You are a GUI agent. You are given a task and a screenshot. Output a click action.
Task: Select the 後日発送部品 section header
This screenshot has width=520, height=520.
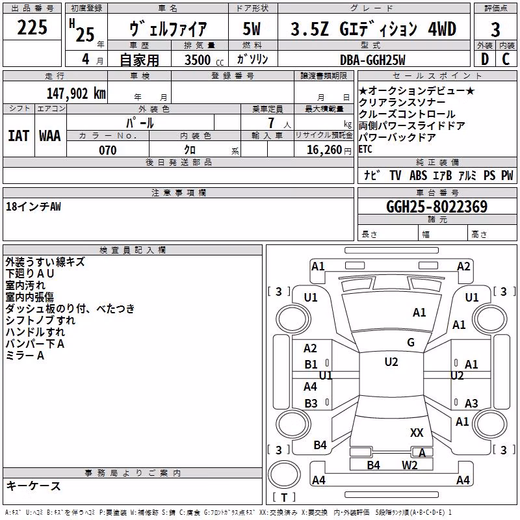tap(179, 162)
